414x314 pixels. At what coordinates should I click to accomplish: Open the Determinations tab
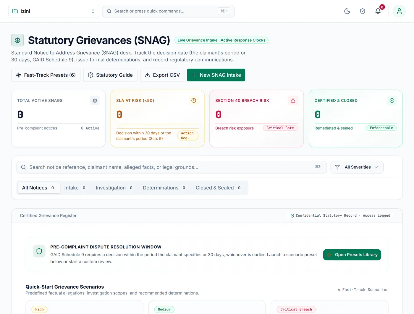[164, 188]
